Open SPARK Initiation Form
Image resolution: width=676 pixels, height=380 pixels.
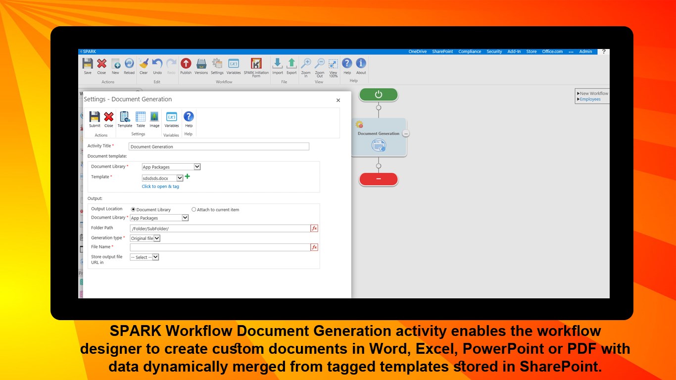(256, 67)
